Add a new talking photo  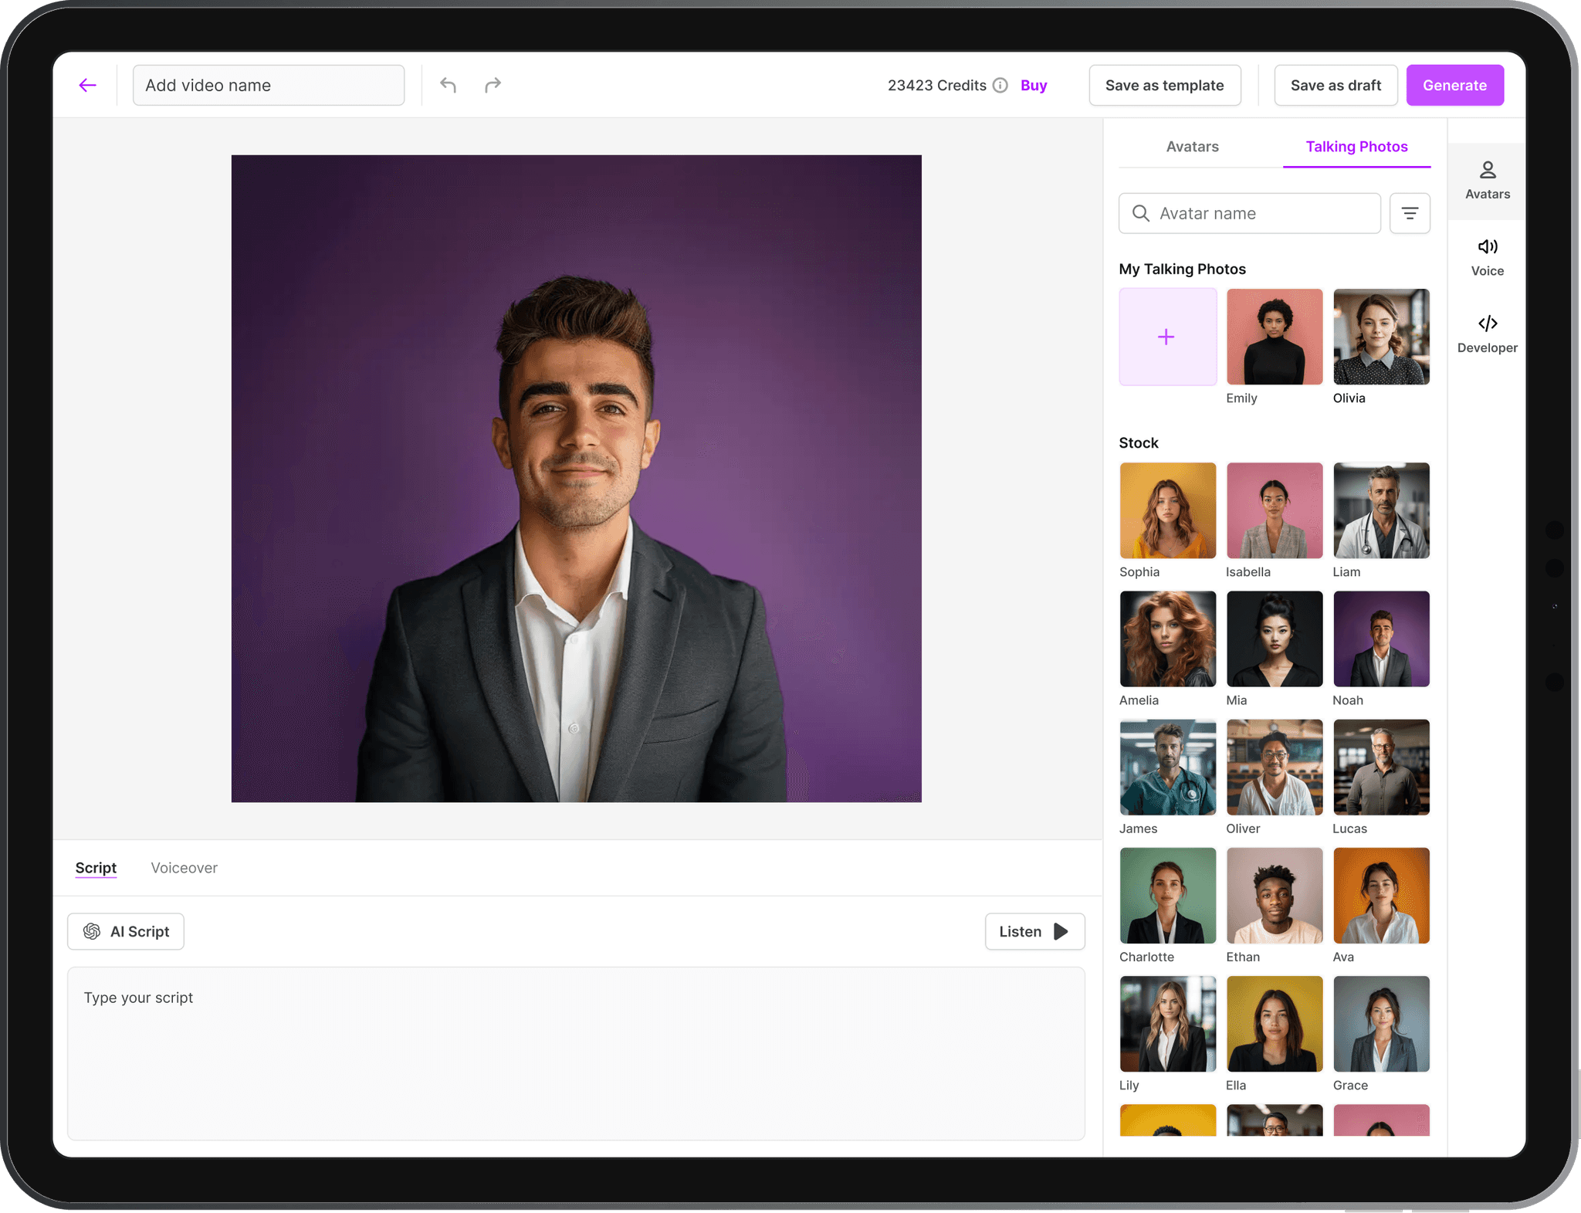coord(1167,337)
